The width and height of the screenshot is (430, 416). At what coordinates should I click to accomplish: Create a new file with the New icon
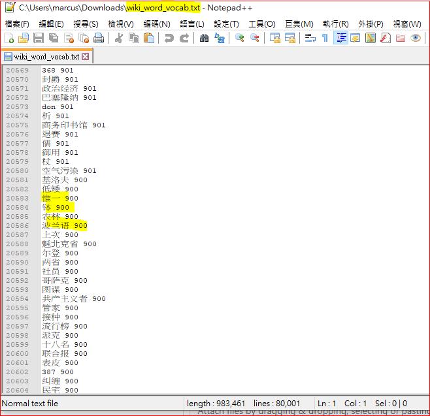point(8,38)
